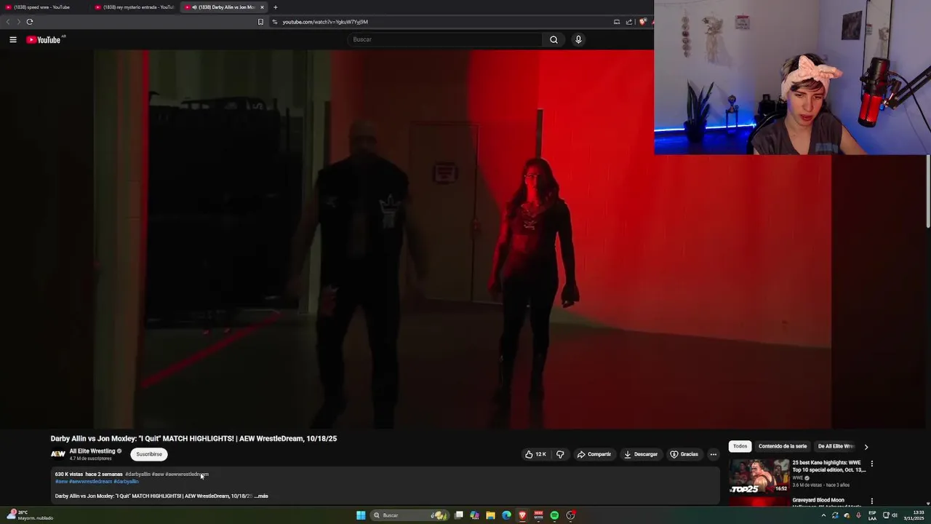Open the Brave Shields icon
The image size is (931, 524).
642,22
